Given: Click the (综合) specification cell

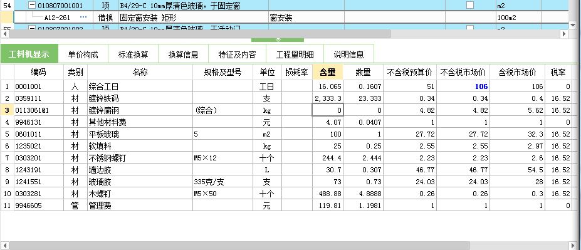Looking at the screenshot, I should [222, 110].
